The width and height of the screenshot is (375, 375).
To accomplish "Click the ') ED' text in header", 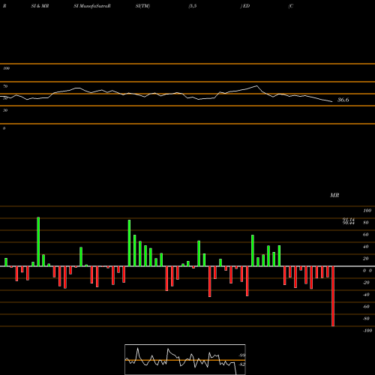I will (245, 6).
